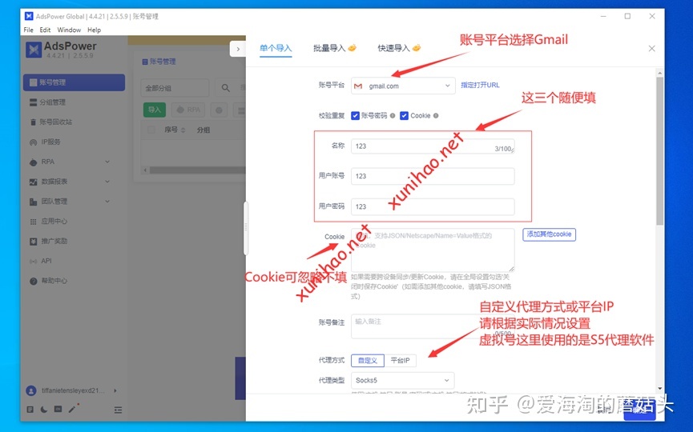Open 分组管理 sidebar item
The image size is (693, 432).
74,102
